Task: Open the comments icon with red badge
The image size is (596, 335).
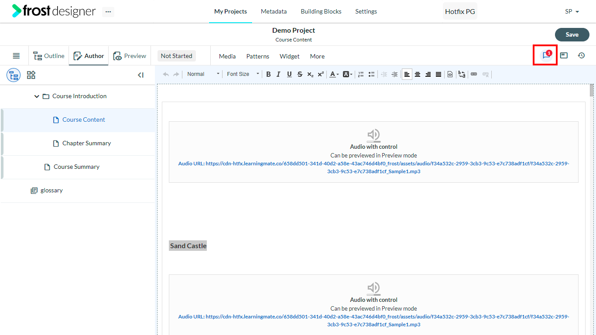Action: (546, 55)
